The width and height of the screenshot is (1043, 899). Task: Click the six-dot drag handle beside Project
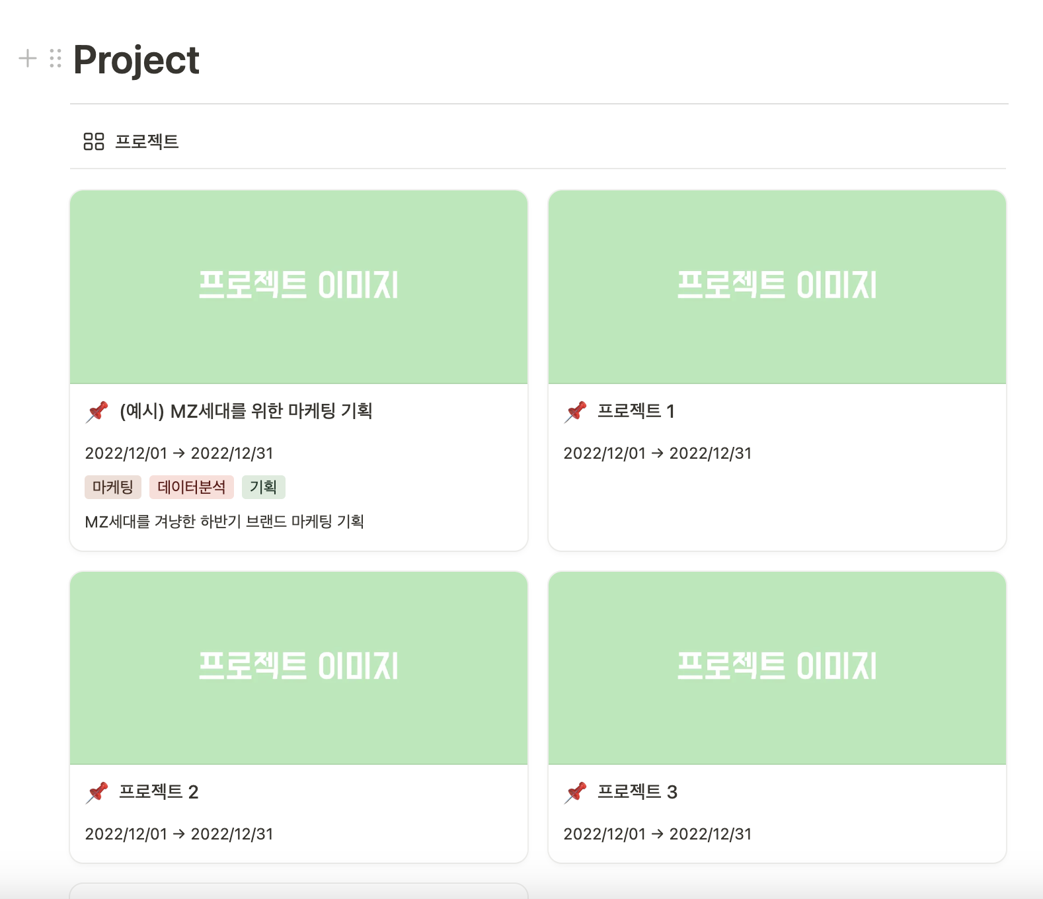tap(56, 59)
